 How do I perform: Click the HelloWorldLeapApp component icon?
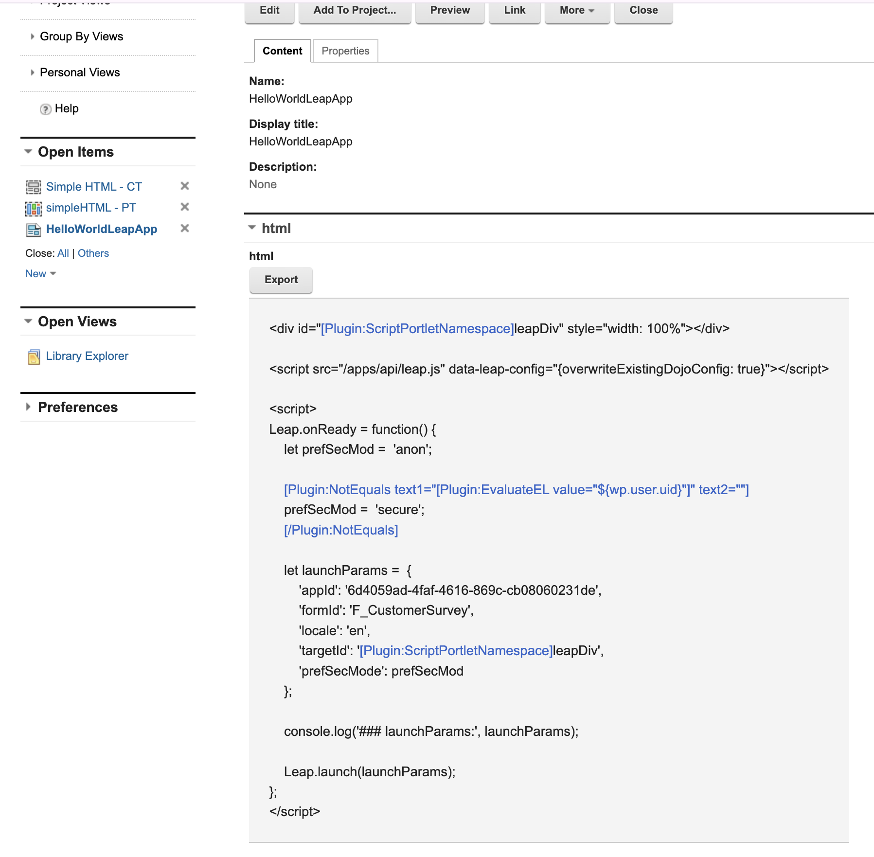[x=33, y=230]
